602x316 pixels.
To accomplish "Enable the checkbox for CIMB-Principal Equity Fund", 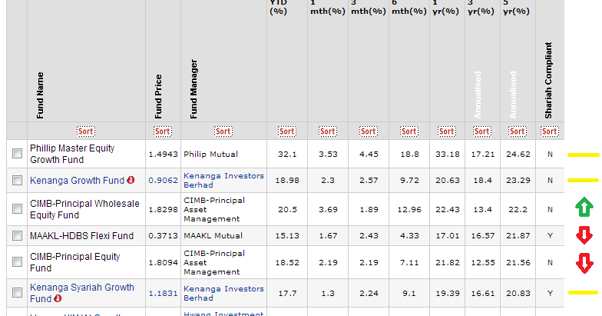I will point(17,261).
